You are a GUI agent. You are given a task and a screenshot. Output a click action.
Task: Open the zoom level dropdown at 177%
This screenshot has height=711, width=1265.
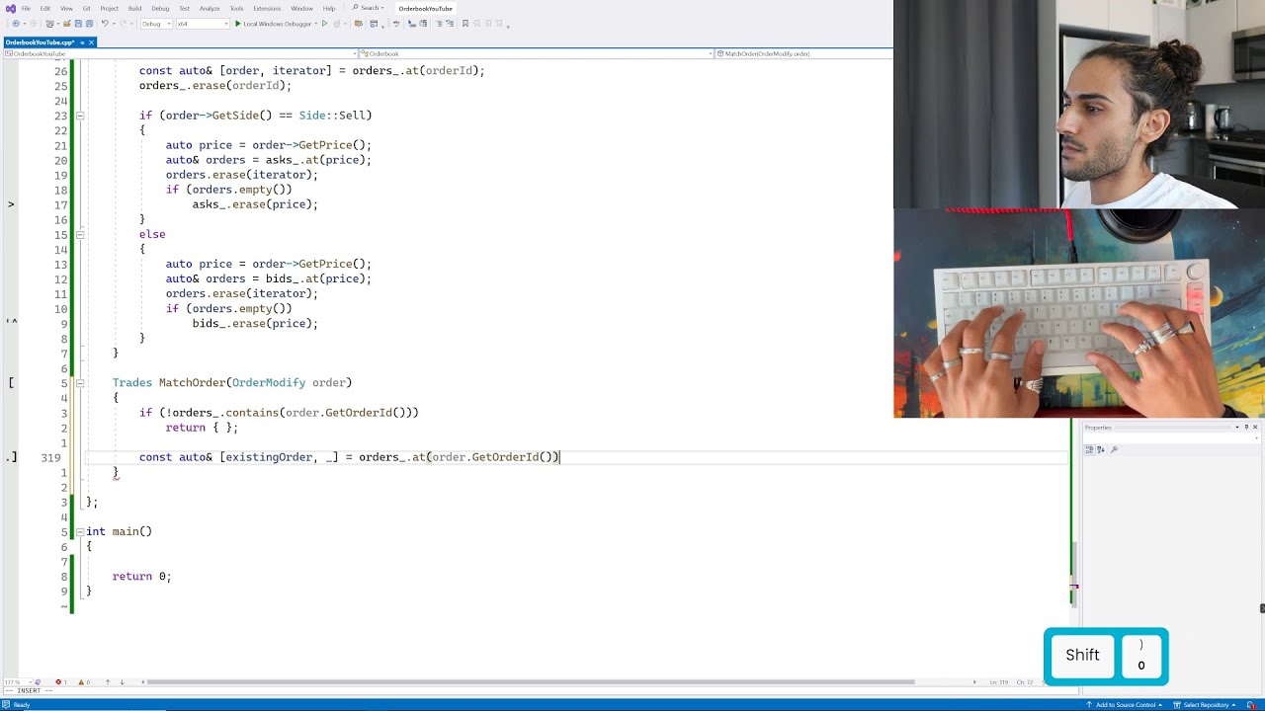click(x=18, y=682)
